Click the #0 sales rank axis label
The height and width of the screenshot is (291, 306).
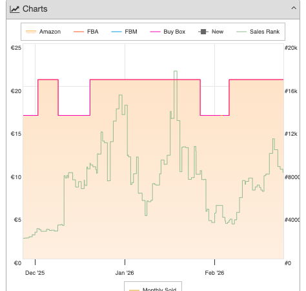coord(288,263)
